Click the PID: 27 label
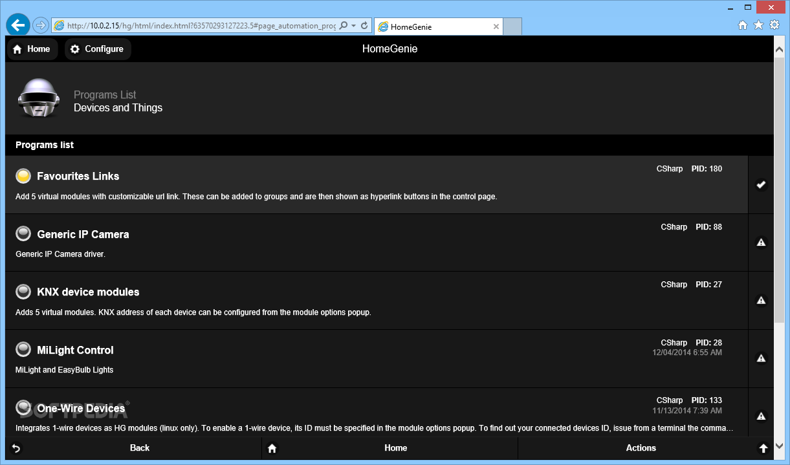The height and width of the screenshot is (465, 790). pos(709,285)
